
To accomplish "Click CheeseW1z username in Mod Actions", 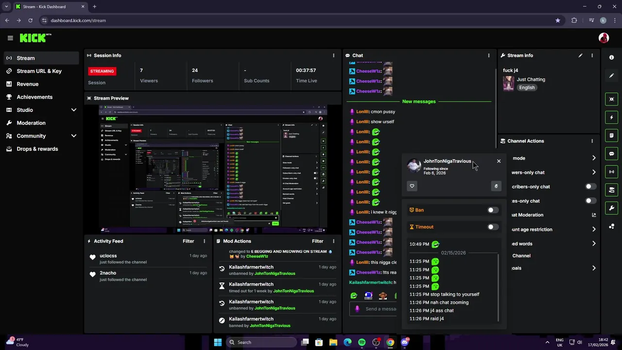I will click(x=257, y=256).
